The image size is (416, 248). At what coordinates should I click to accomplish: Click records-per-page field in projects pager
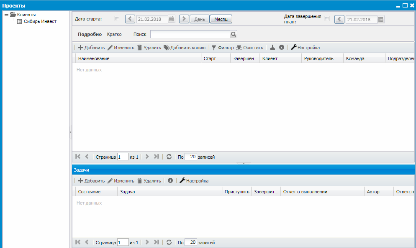[x=190, y=157]
